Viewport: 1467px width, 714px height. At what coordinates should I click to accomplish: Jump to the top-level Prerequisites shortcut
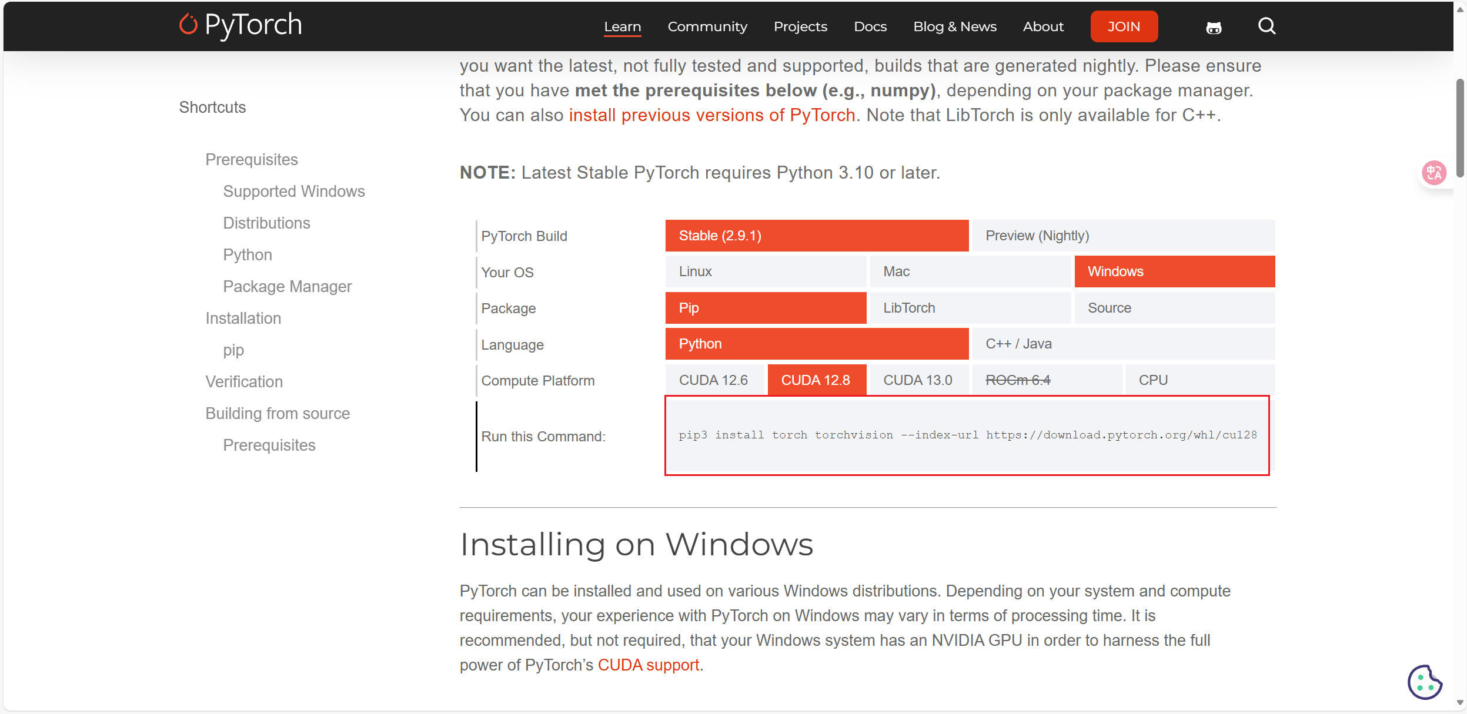[252, 160]
